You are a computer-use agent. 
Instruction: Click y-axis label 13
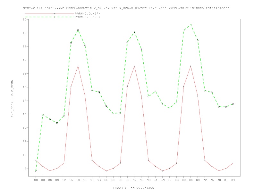(x=25, y=114)
